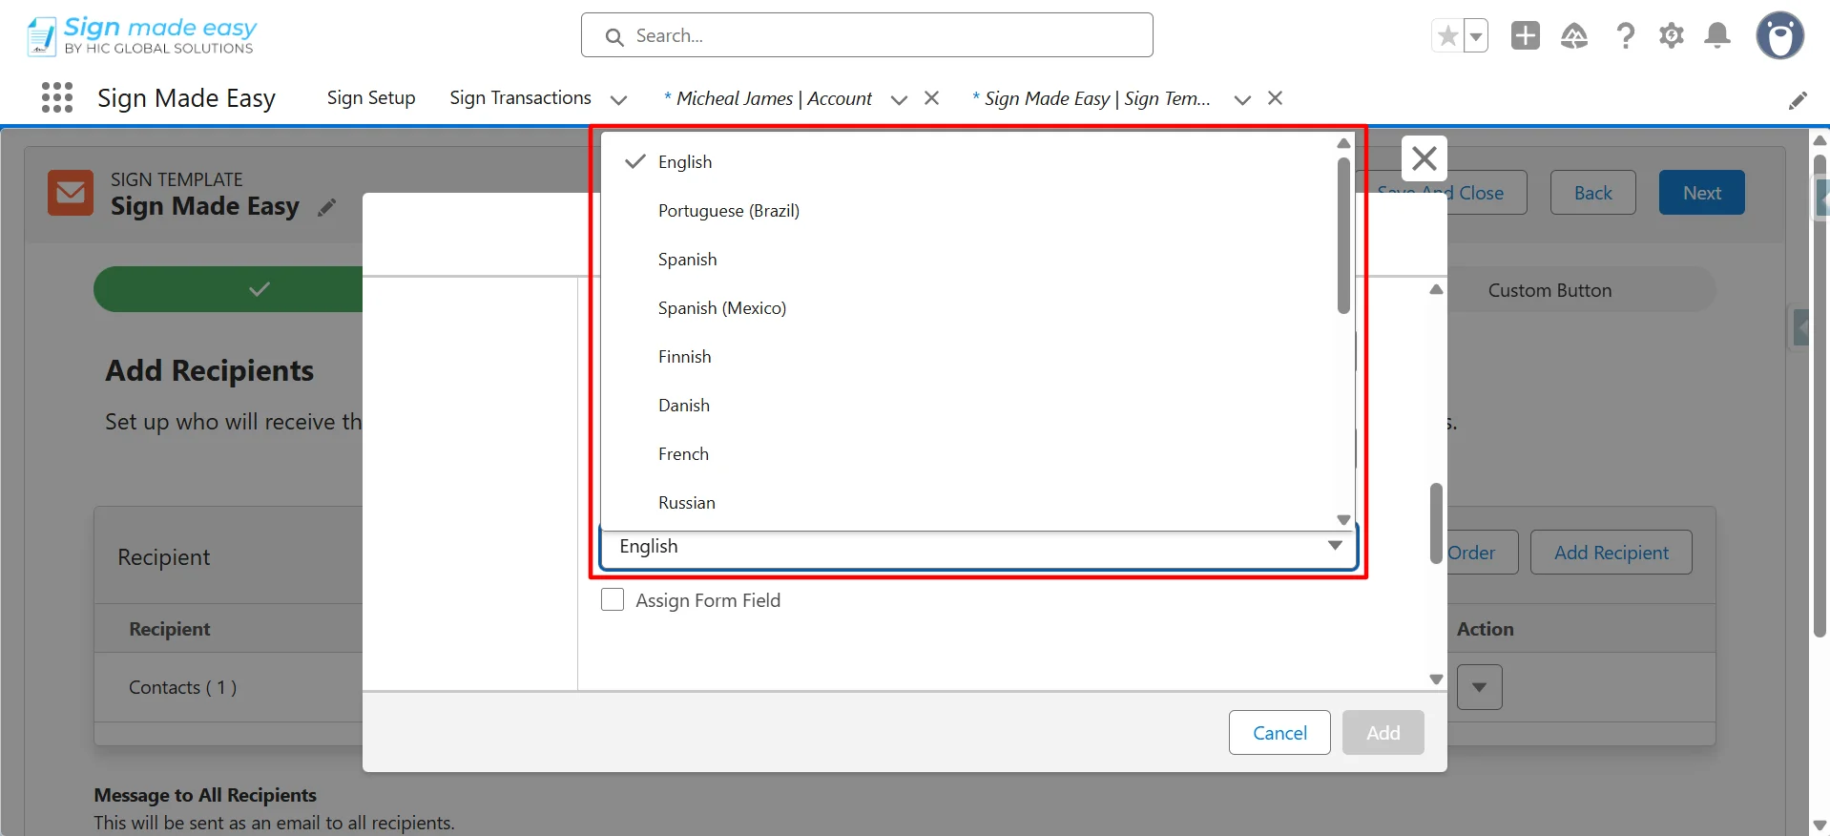
Task: Pick Finnish from the language list
Action: point(967,356)
